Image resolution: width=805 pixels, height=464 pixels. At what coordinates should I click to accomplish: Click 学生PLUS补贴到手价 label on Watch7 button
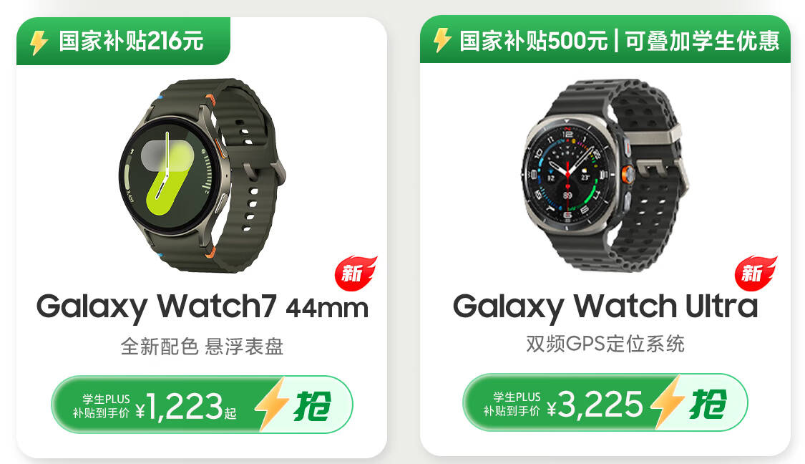[101, 406]
